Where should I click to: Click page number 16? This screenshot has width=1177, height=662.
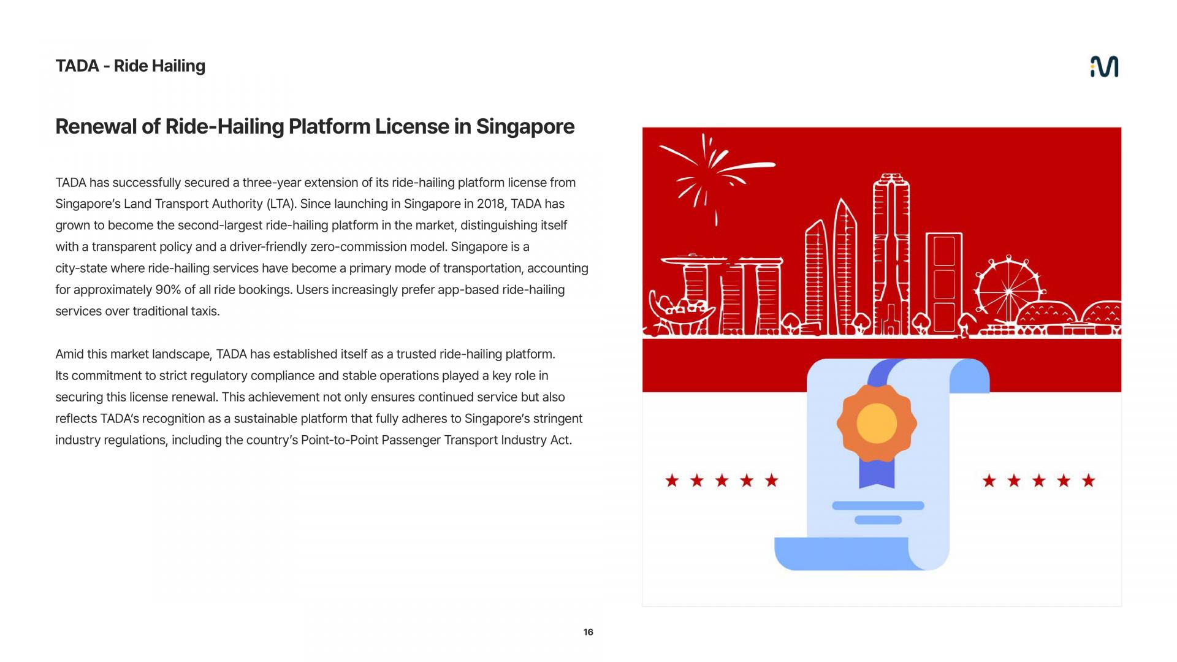588,632
